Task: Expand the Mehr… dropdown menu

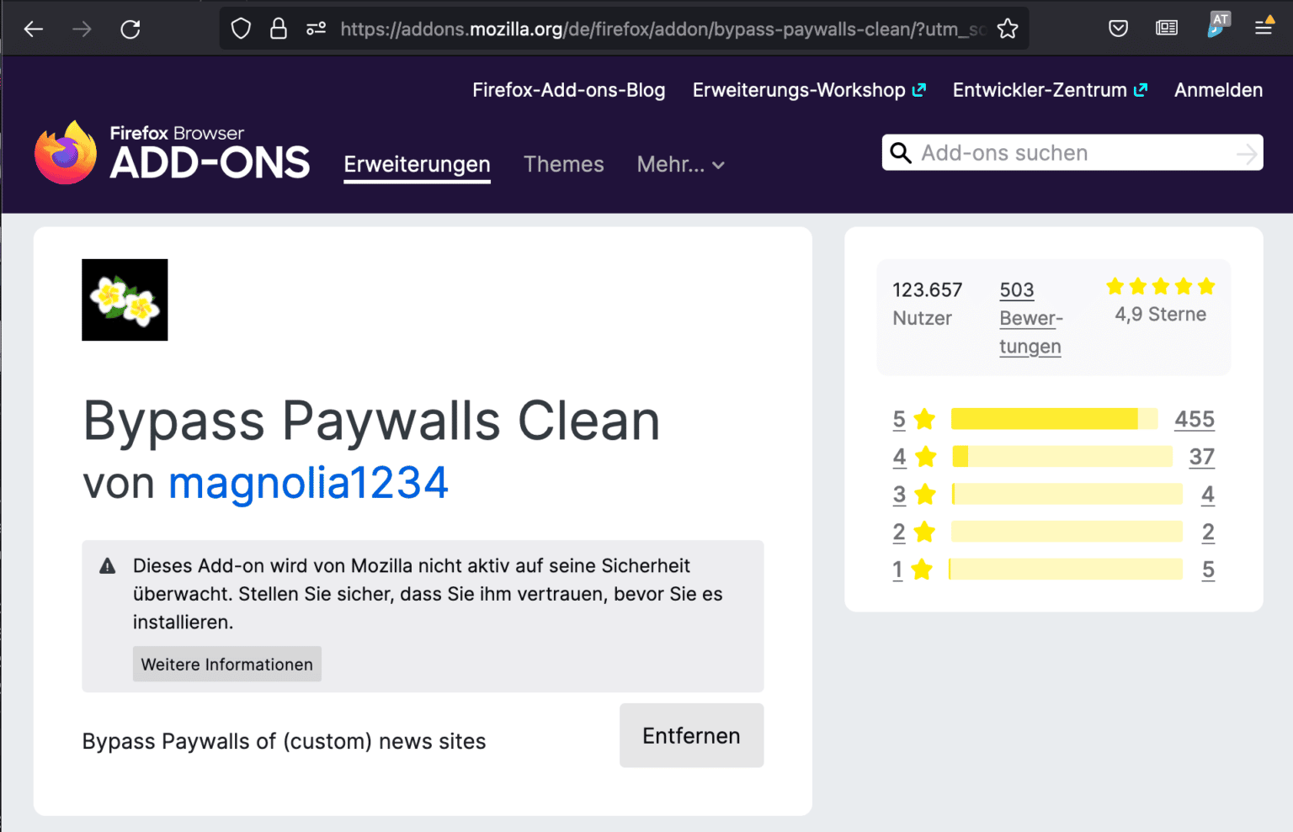Action: (681, 165)
